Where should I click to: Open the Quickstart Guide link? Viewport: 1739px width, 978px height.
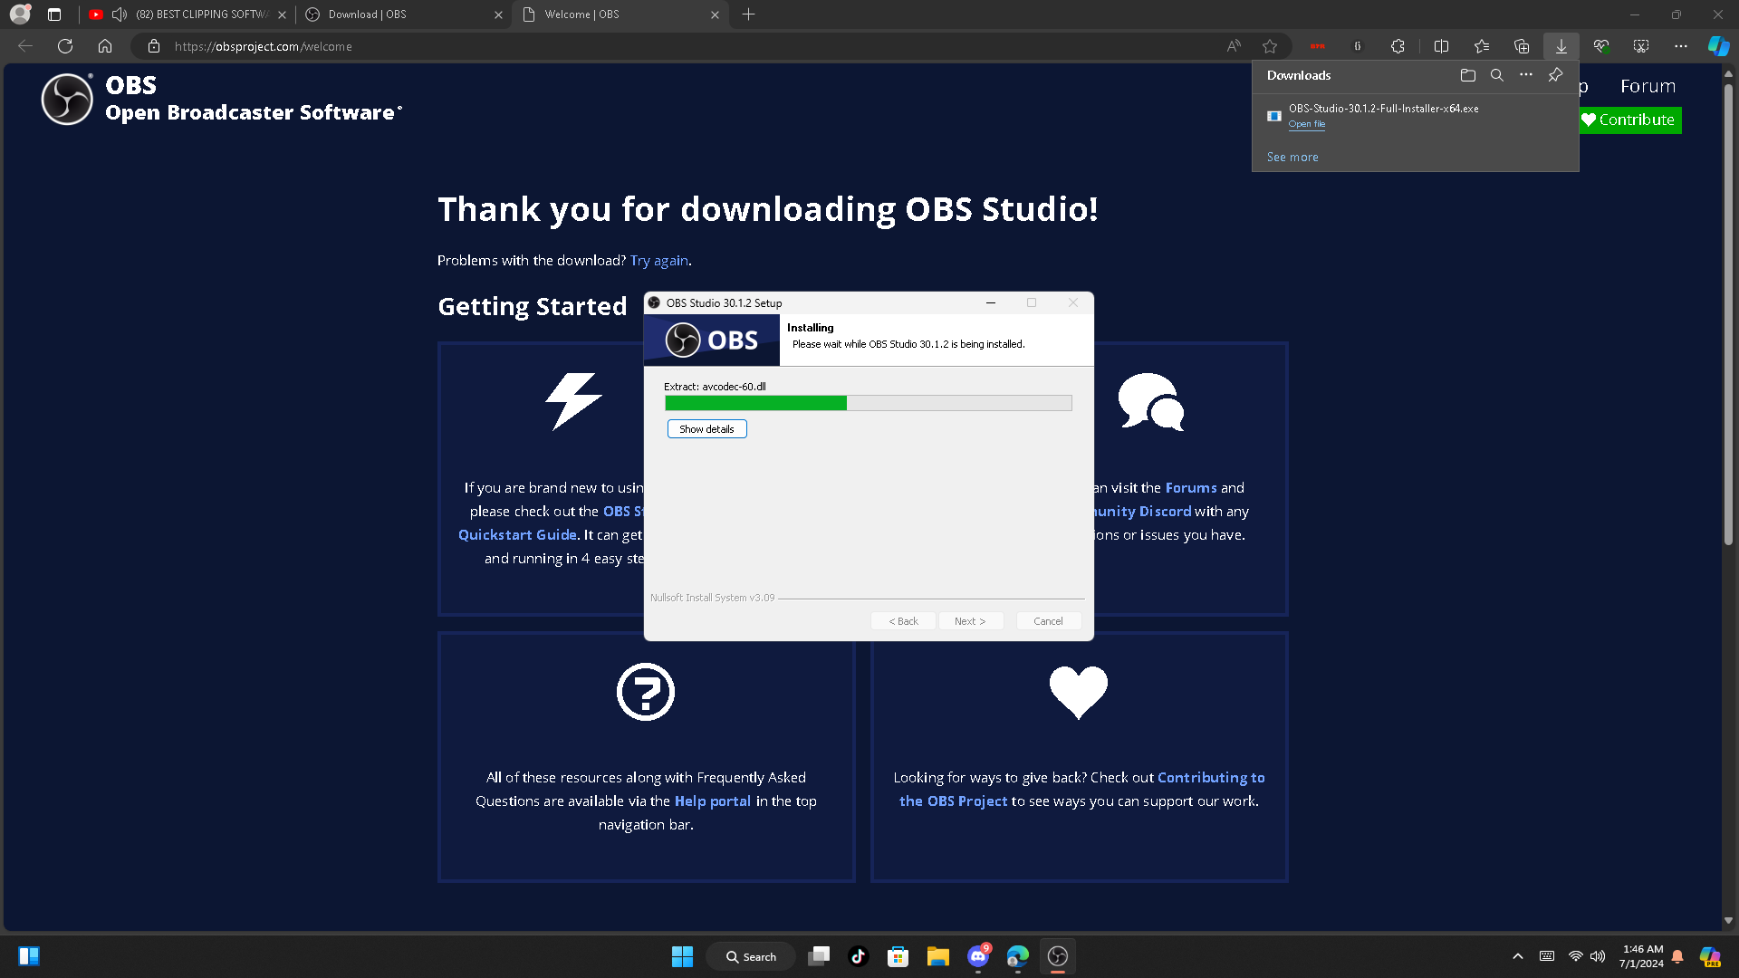(x=517, y=535)
